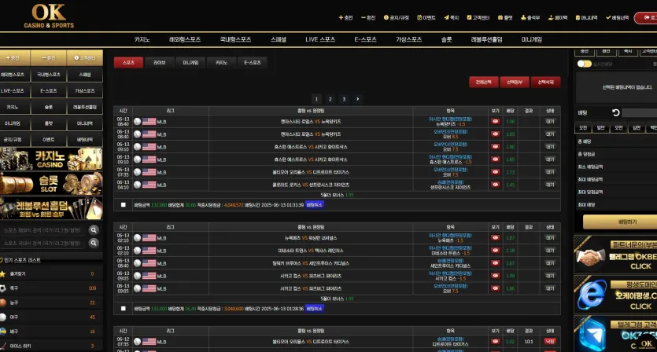
Task: Click the sidebar gold 충전 button
Action: click(x=15, y=58)
